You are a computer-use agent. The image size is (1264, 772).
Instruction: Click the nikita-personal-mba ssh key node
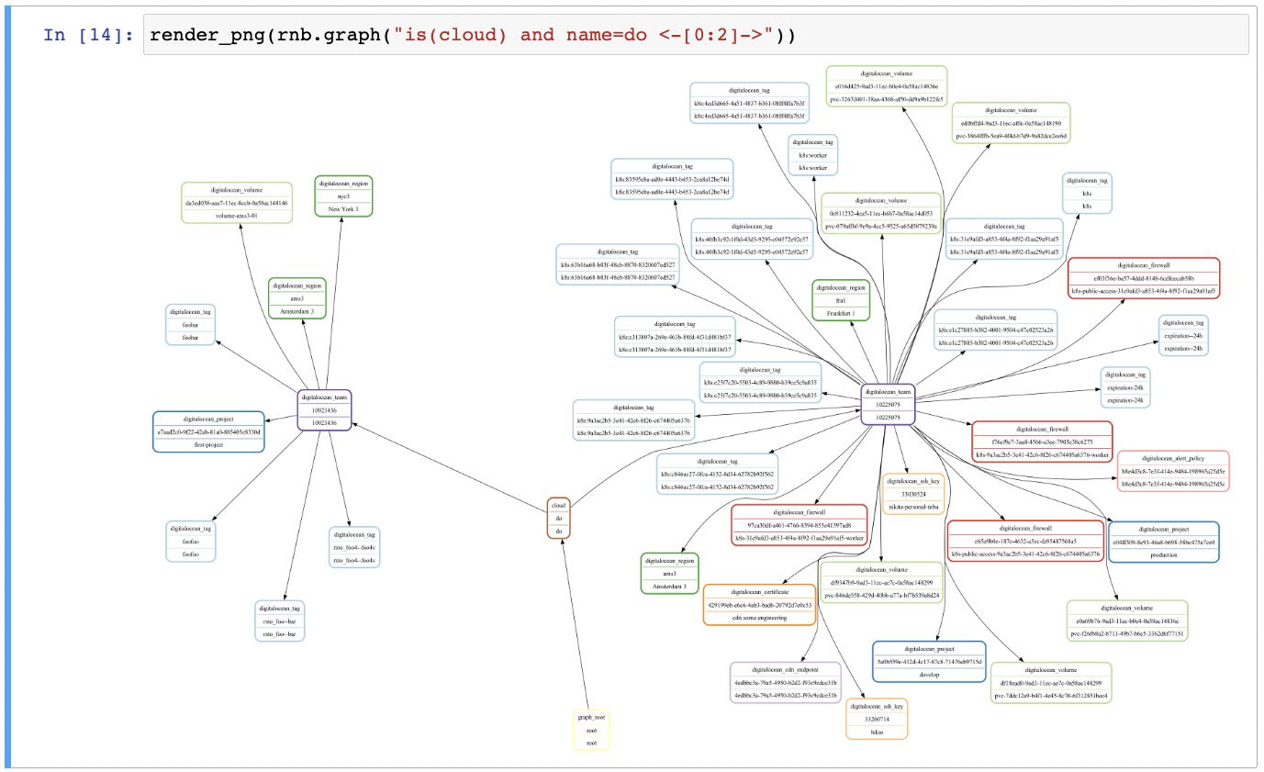point(913,493)
